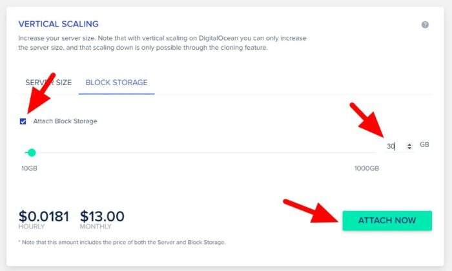The width and height of the screenshot is (452, 271).
Task: Click the middle of the storage slider track
Action: pos(201,153)
